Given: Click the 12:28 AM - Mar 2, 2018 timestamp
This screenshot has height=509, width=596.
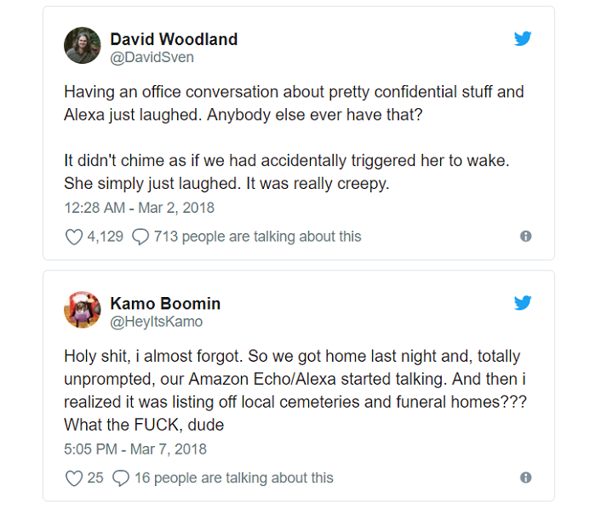Looking at the screenshot, I should point(140,208).
